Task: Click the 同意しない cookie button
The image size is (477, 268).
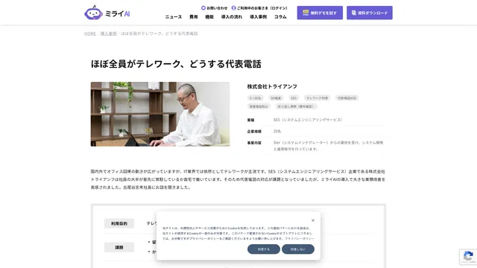Action: tap(298, 249)
